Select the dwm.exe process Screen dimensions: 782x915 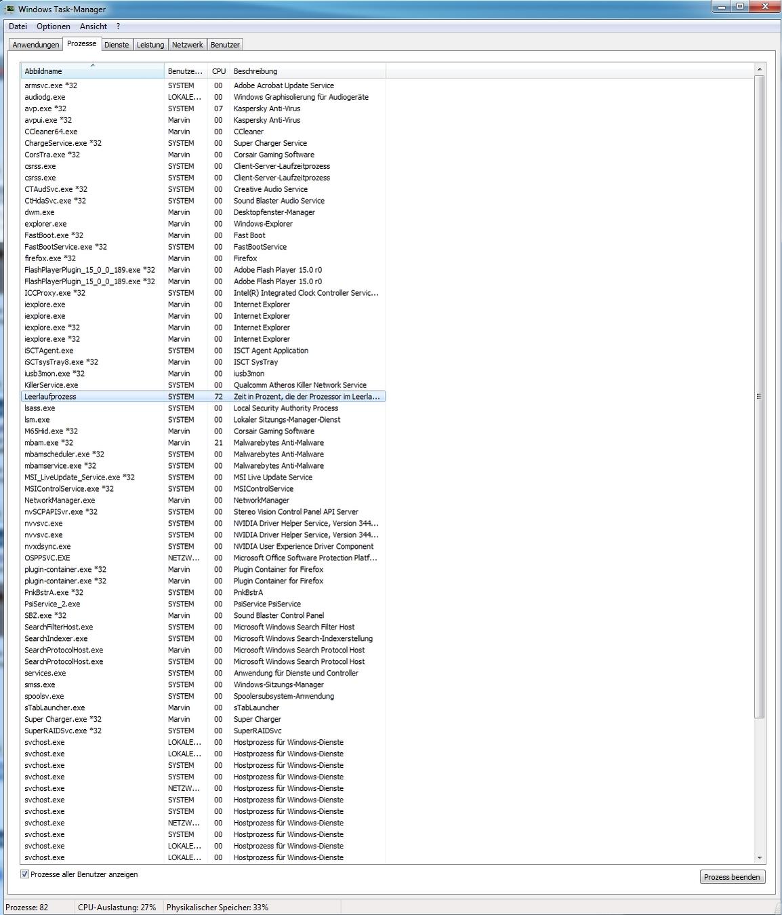[x=203, y=212]
